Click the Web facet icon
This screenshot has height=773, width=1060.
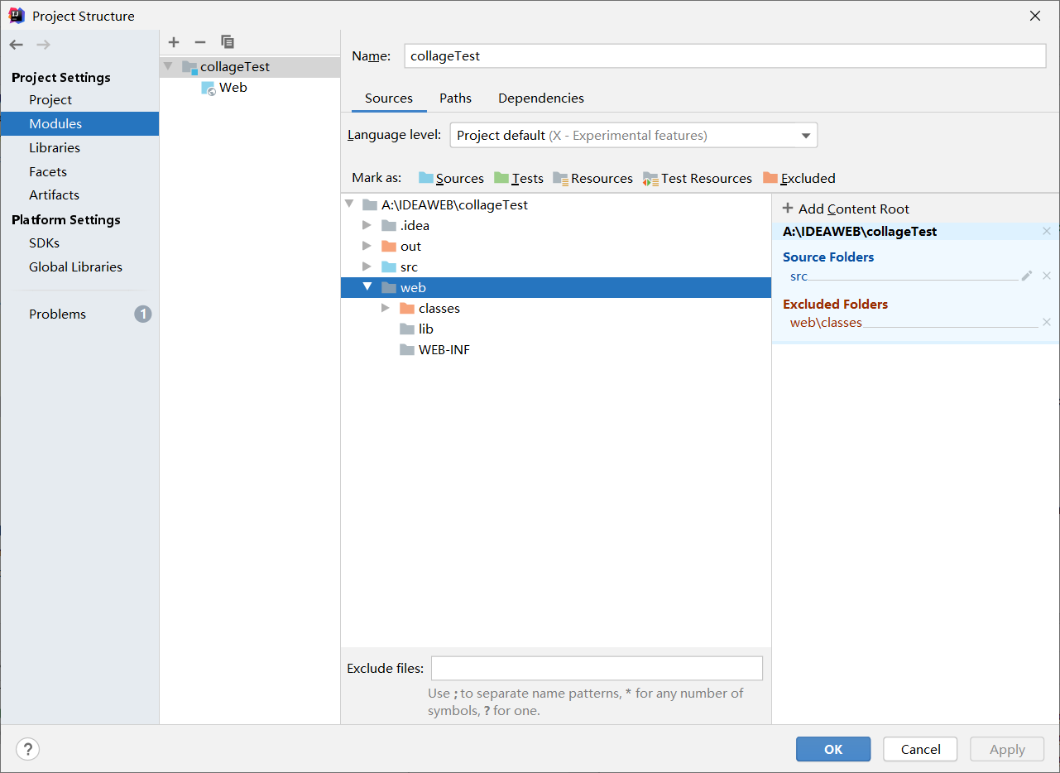pyautogui.click(x=209, y=88)
